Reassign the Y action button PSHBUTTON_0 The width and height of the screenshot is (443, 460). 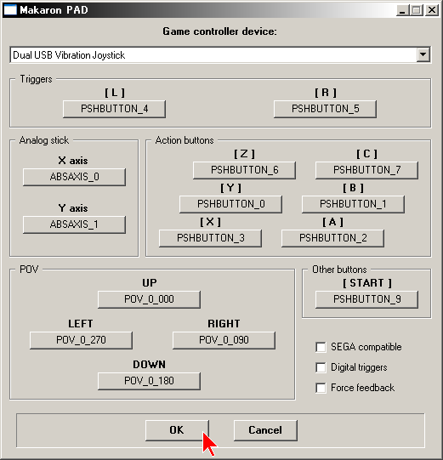pyautogui.click(x=231, y=204)
